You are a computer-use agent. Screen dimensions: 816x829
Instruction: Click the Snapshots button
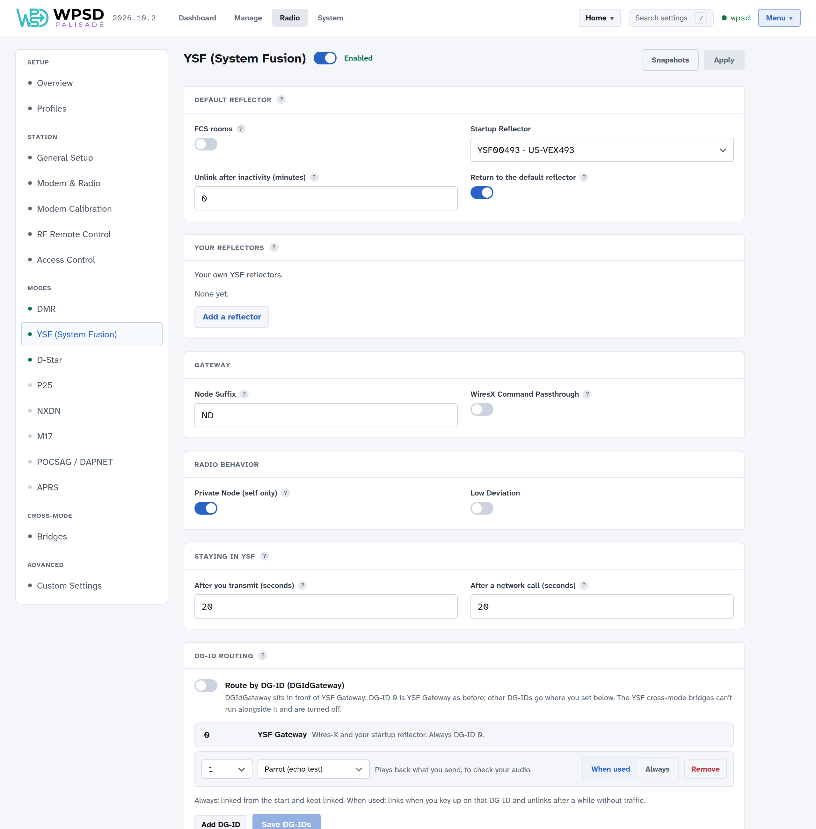tap(670, 60)
